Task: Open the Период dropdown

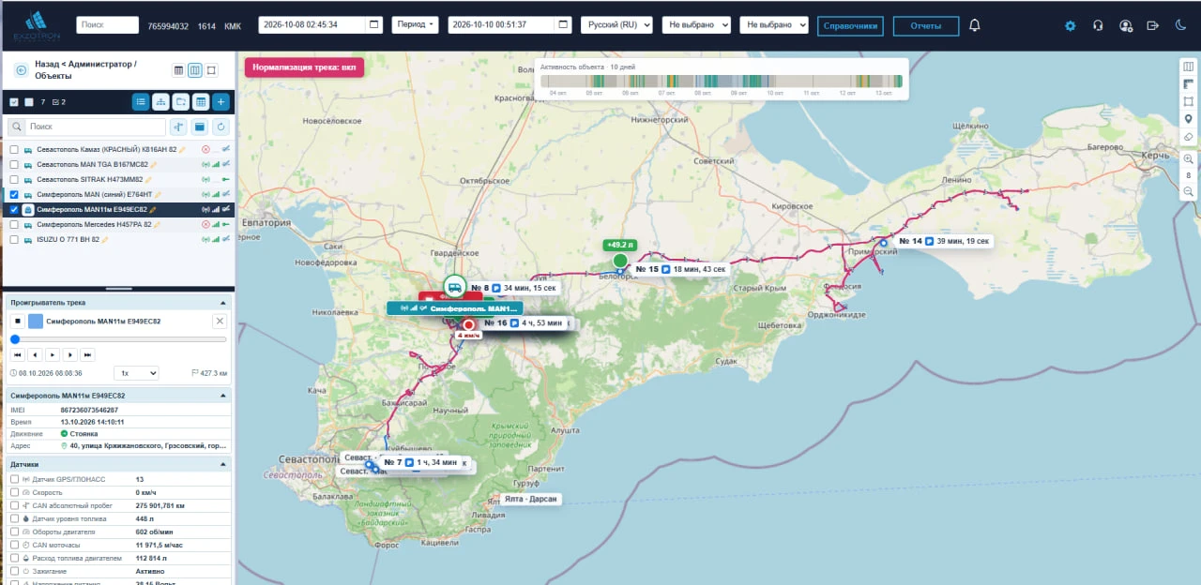Action: coord(415,25)
